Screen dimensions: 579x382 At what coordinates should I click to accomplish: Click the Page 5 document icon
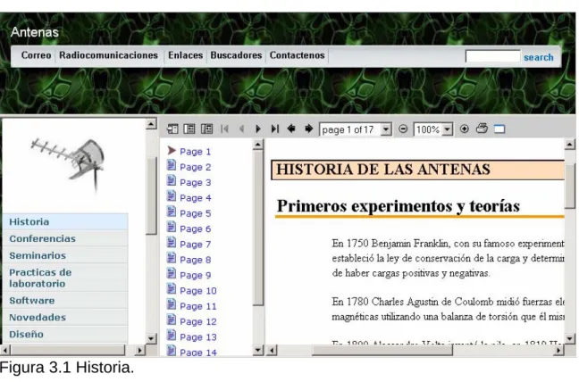pyautogui.click(x=172, y=212)
